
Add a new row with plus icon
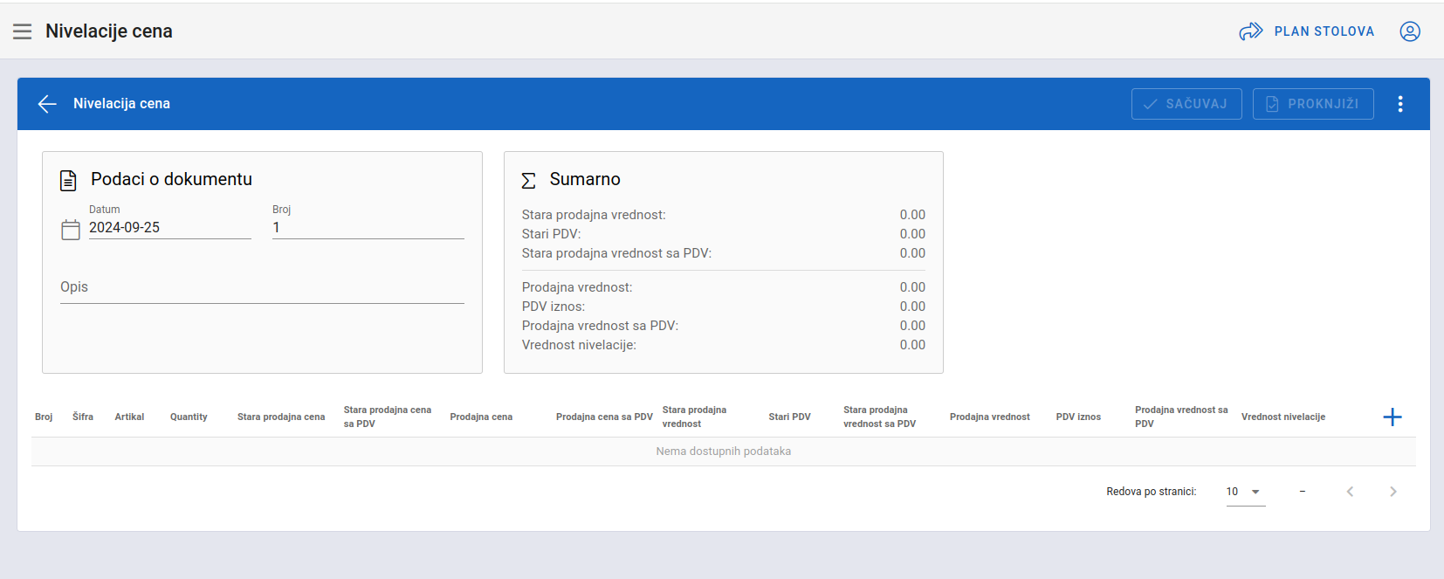1392,417
